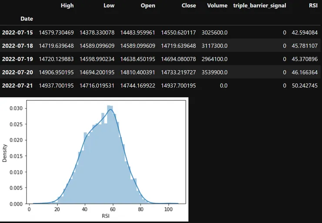Image resolution: width=322 pixels, height=223 pixels.
Task: Click the Low column header
Action: [x=109, y=6]
